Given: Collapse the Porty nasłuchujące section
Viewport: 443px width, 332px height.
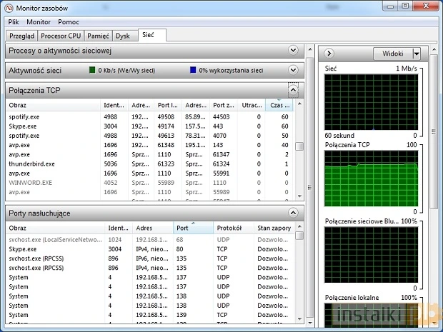Looking at the screenshot, I should tap(293, 213).
